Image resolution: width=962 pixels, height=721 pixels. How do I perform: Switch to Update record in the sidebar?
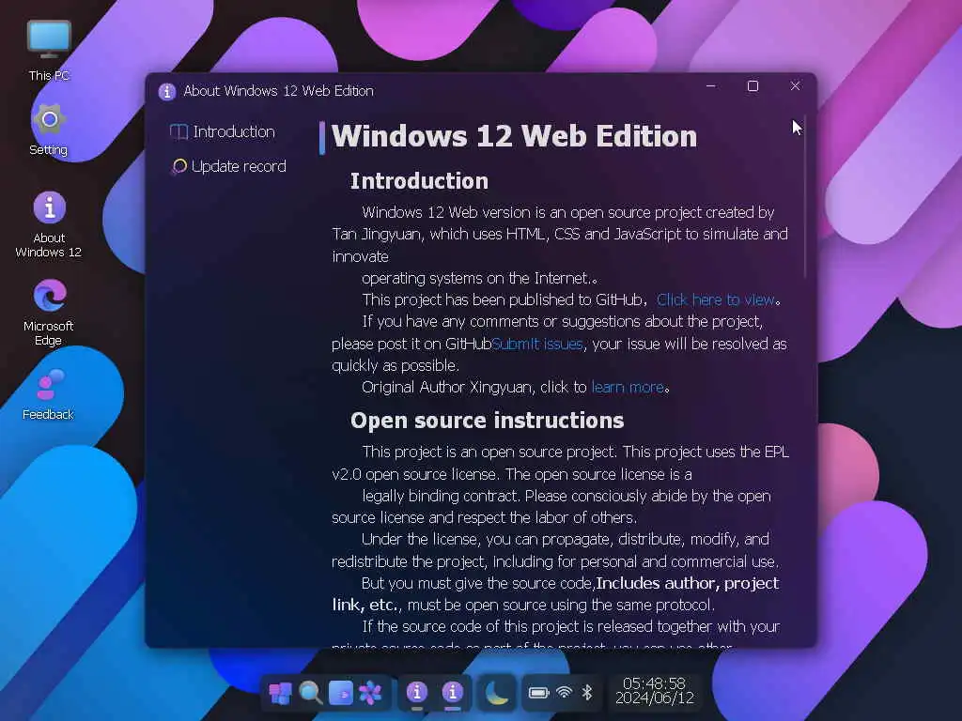pos(229,166)
